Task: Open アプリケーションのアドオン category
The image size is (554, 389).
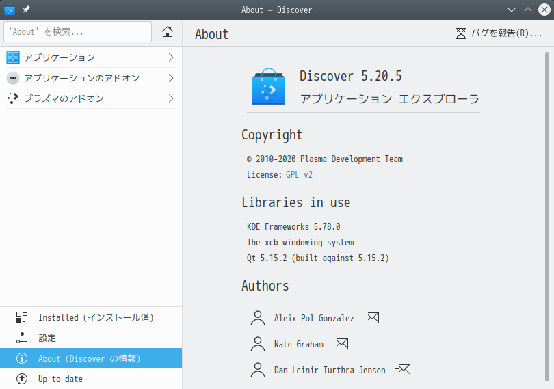Action: [x=91, y=78]
